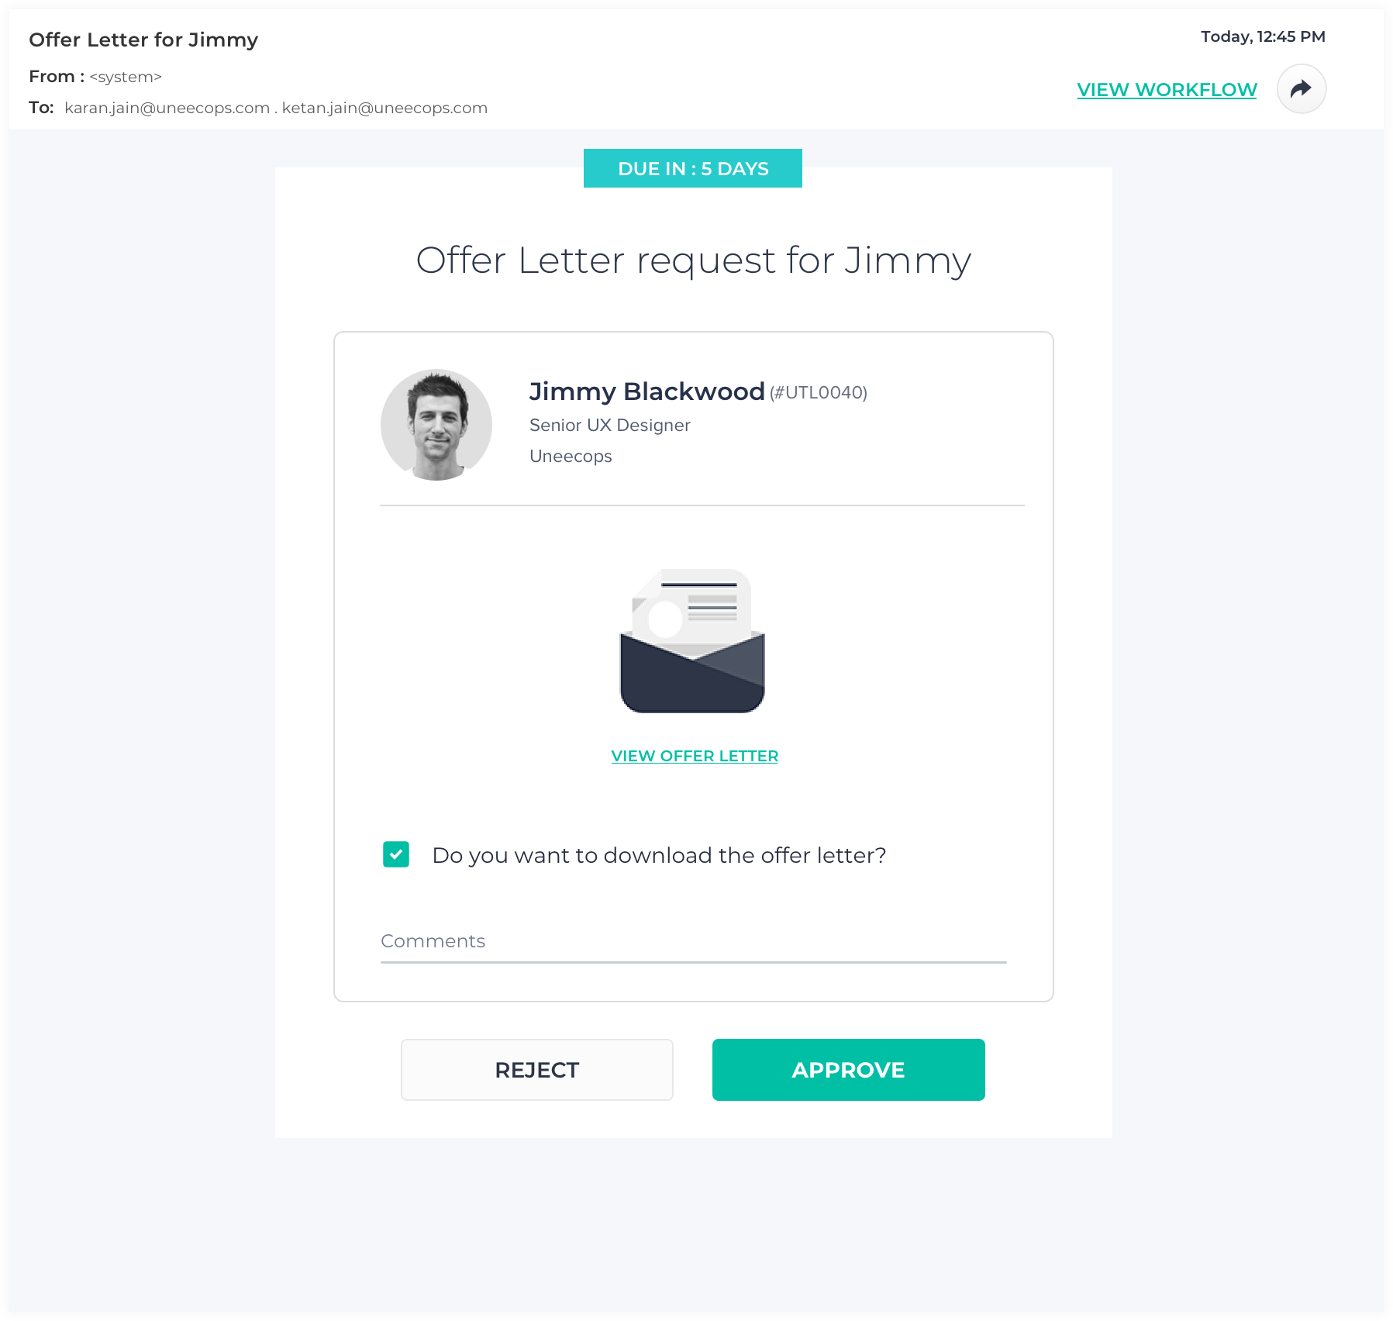Click the Due In 5 Days badge
Image resolution: width=1393 pixels, height=1321 pixels.
click(x=692, y=168)
